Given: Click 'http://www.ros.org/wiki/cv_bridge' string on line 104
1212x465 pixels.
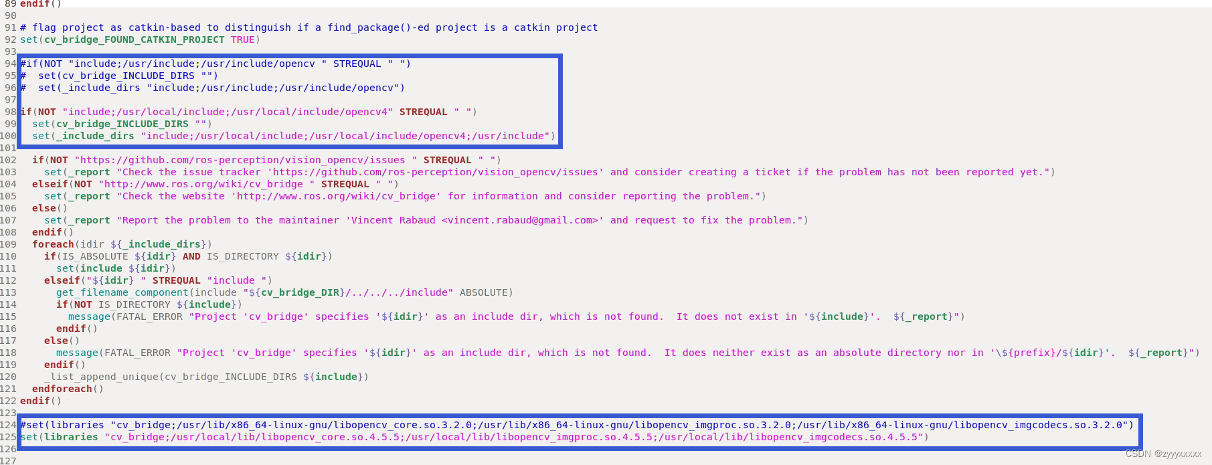Looking at the screenshot, I should [x=204, y=184].
